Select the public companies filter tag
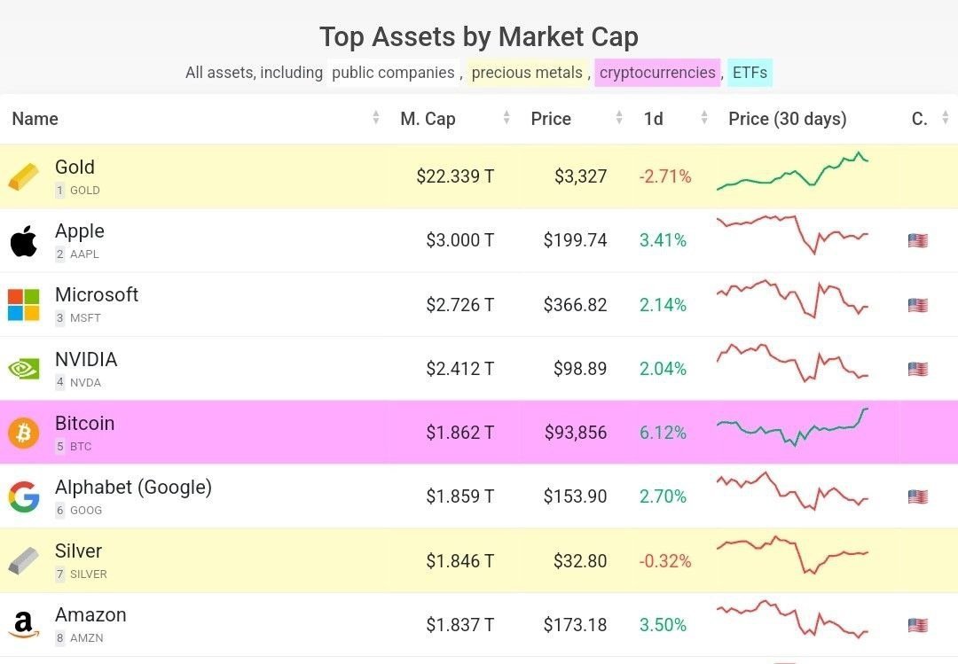The image size is (958, 664). tap(393, 73)
